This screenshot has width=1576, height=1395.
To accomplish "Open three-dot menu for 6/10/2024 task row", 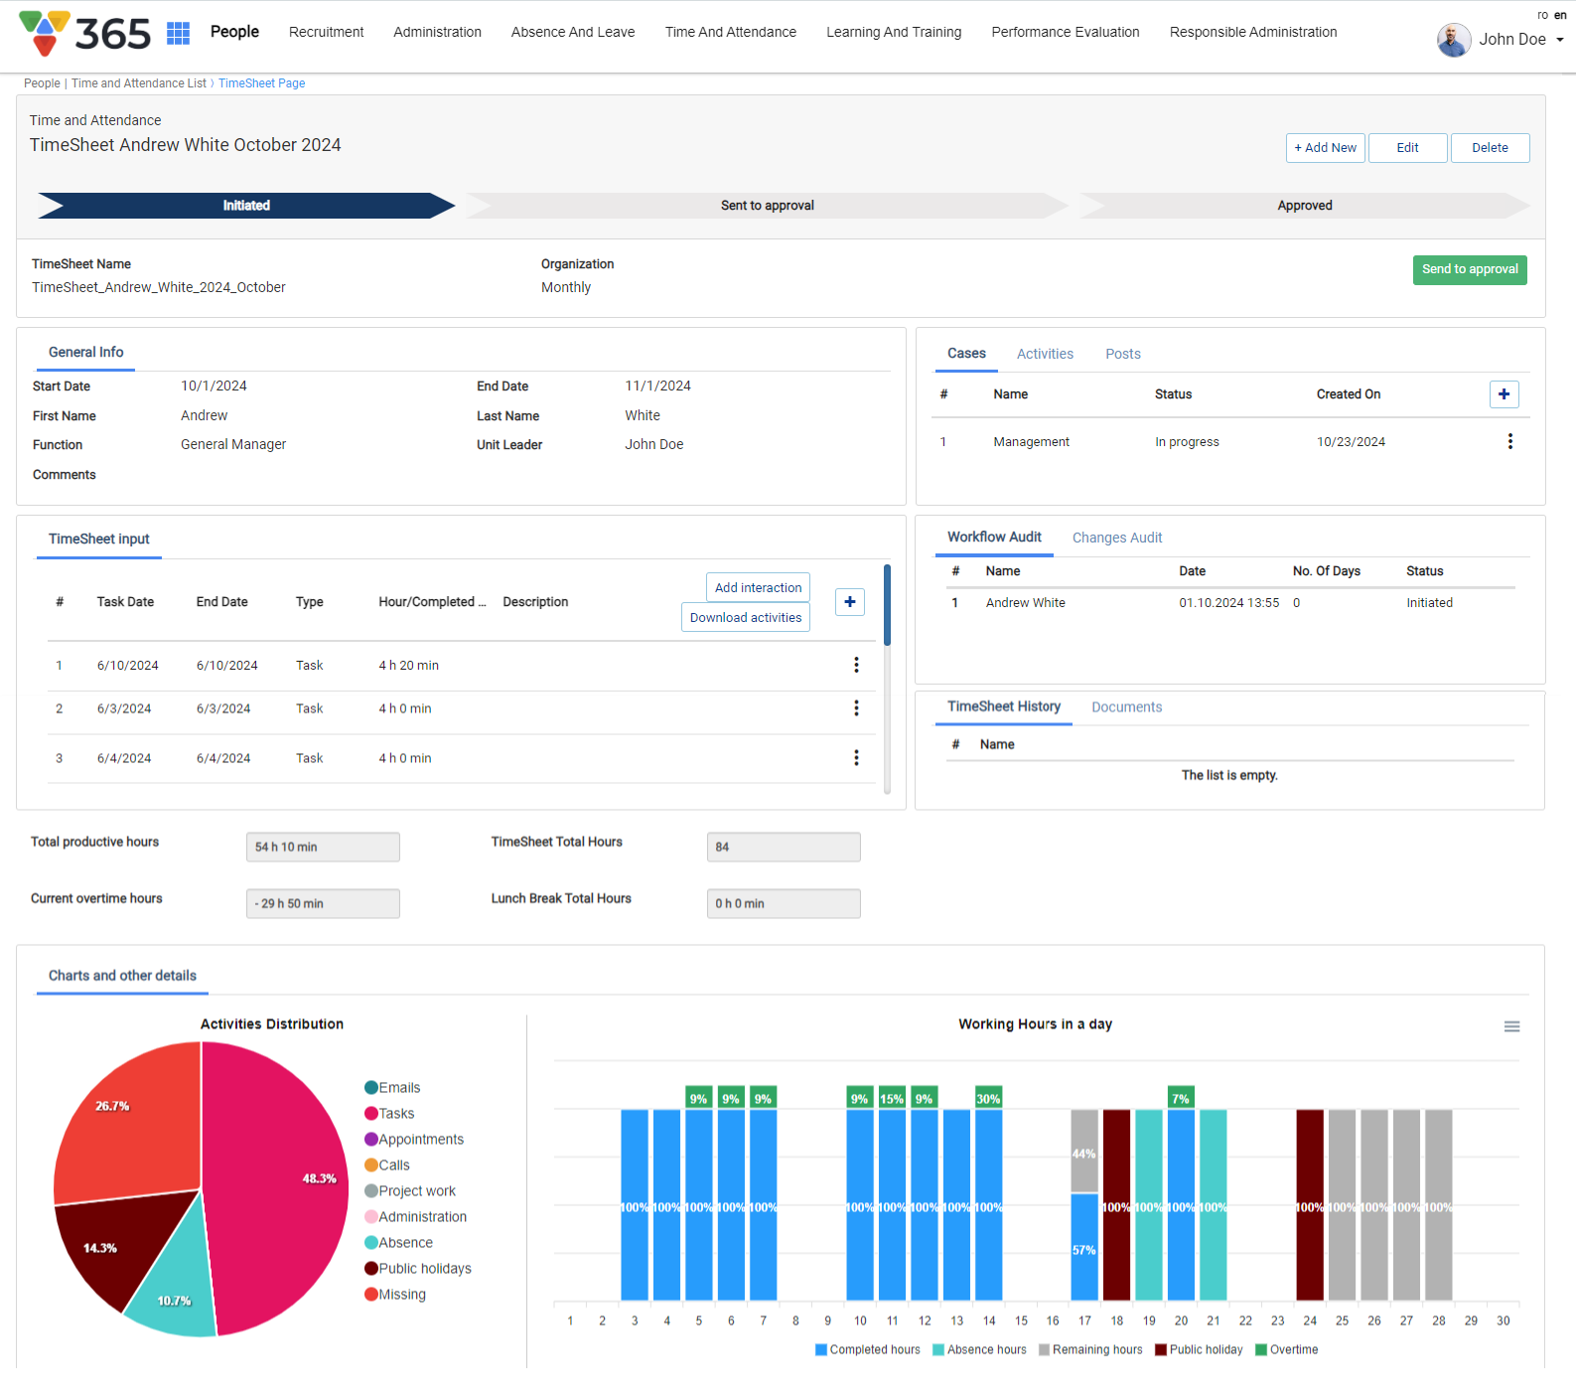I will pos(856,666).
